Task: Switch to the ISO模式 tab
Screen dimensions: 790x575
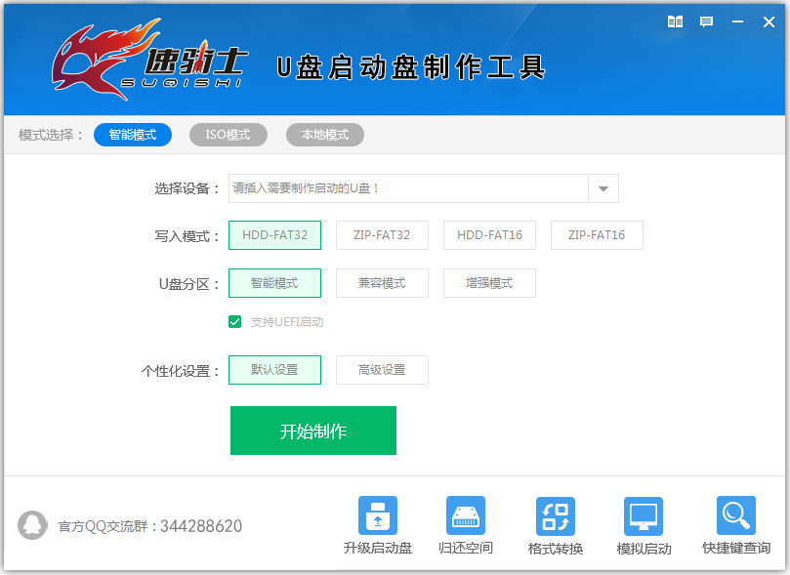Action: pos(228,135)
